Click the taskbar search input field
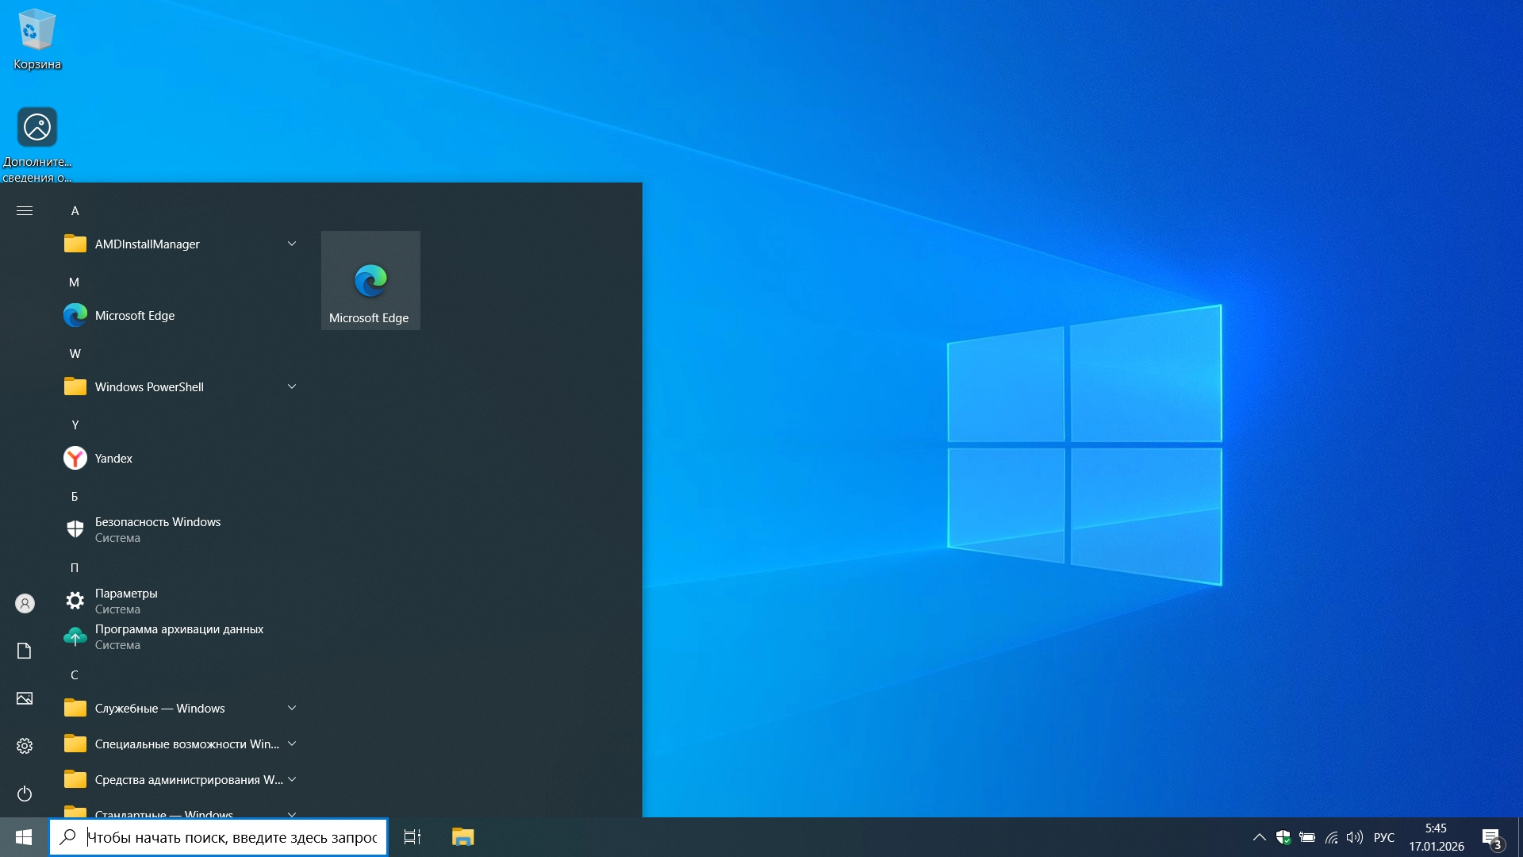The image size is (1523, 857). [x=230, y=837]
